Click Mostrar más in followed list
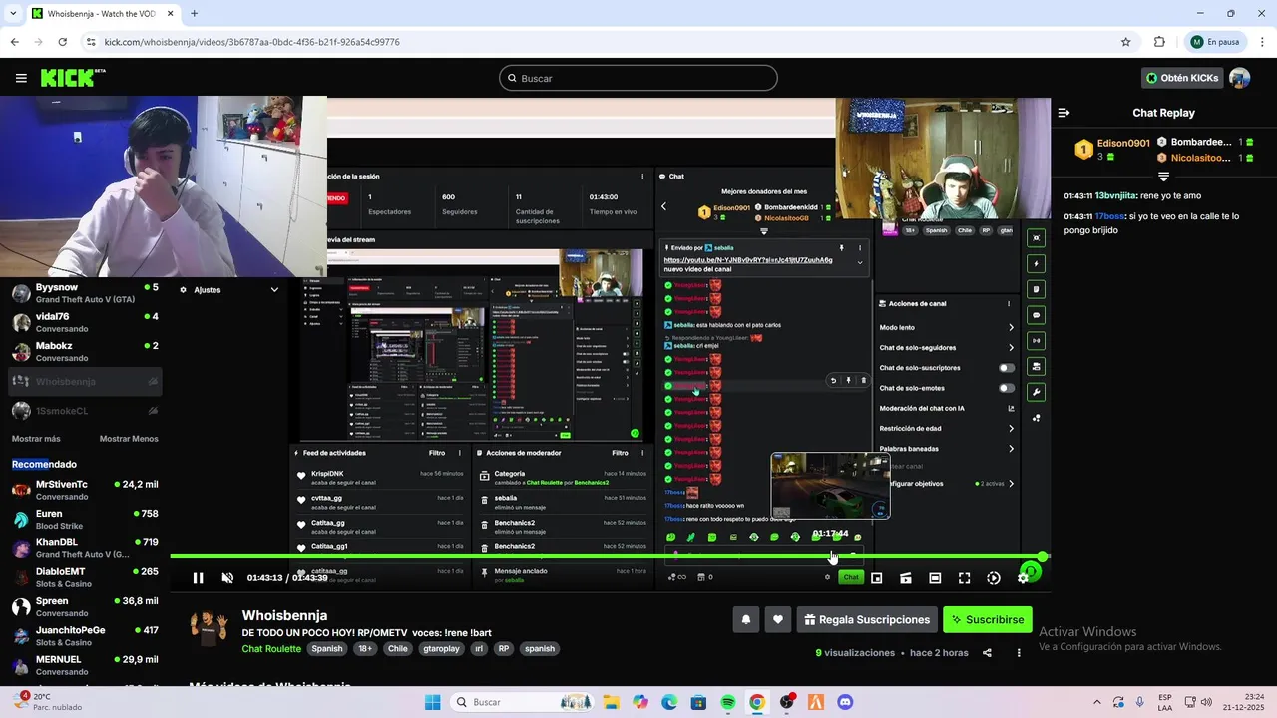Viewport: 1277px width, 718px height. 36,439
